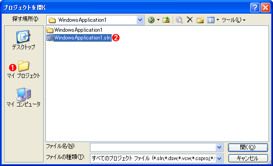This screenshot has width=273, height=166.
Task: Expand the ファイルの種類 filter dropdown
Action: [x=219, y=158]
